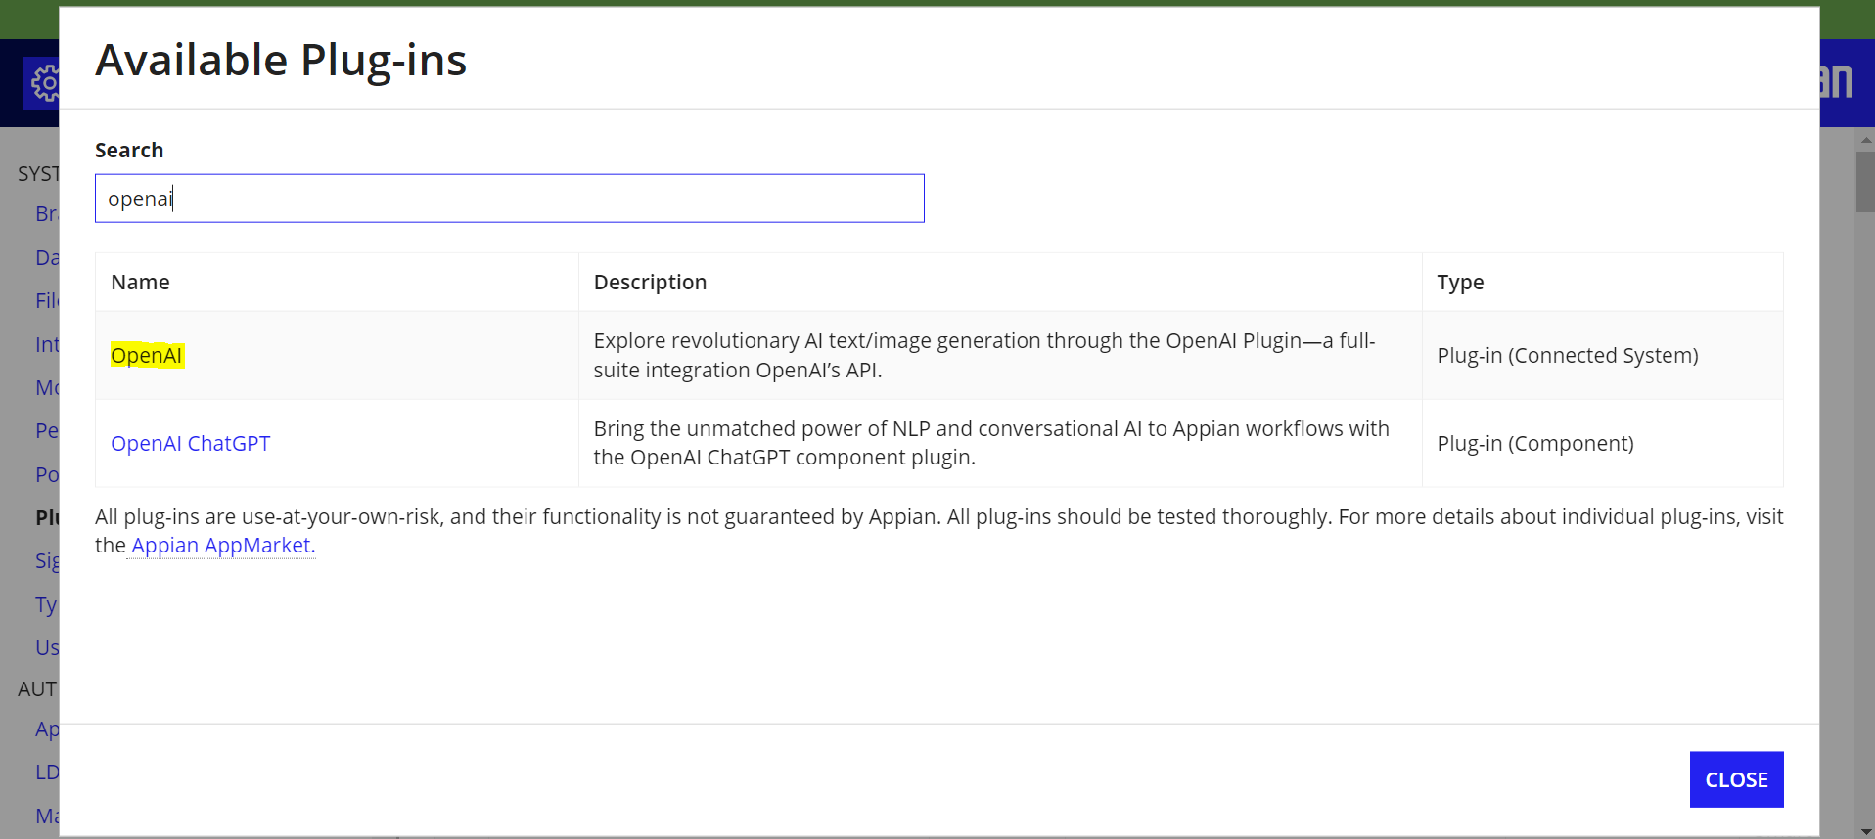Click the Description column header
Image resolution: width=1875 pixels, height=839 pixels.
(x=649, y=282)
